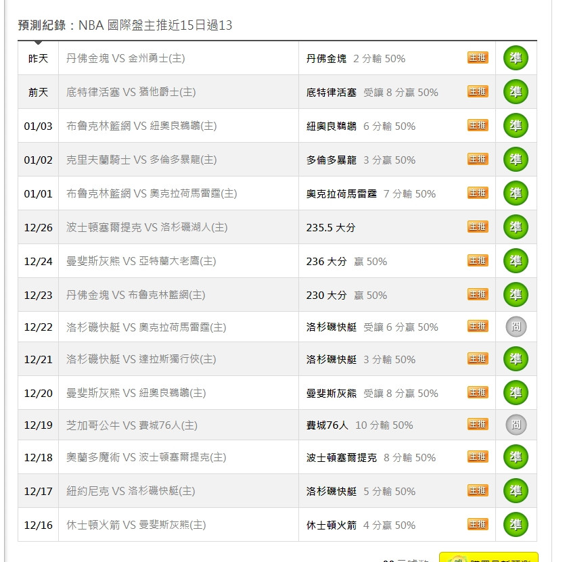Select the 曼斐斯灰熊 VS 亞特蘭大老鷹(主) matchup text
567x562 pixels.
tap(141, 261)
